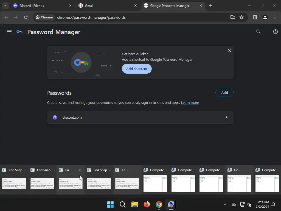Close the Discord | Friends tab
Screen dimensions: 281x211
pyautogui.click(x=70, y=5)
